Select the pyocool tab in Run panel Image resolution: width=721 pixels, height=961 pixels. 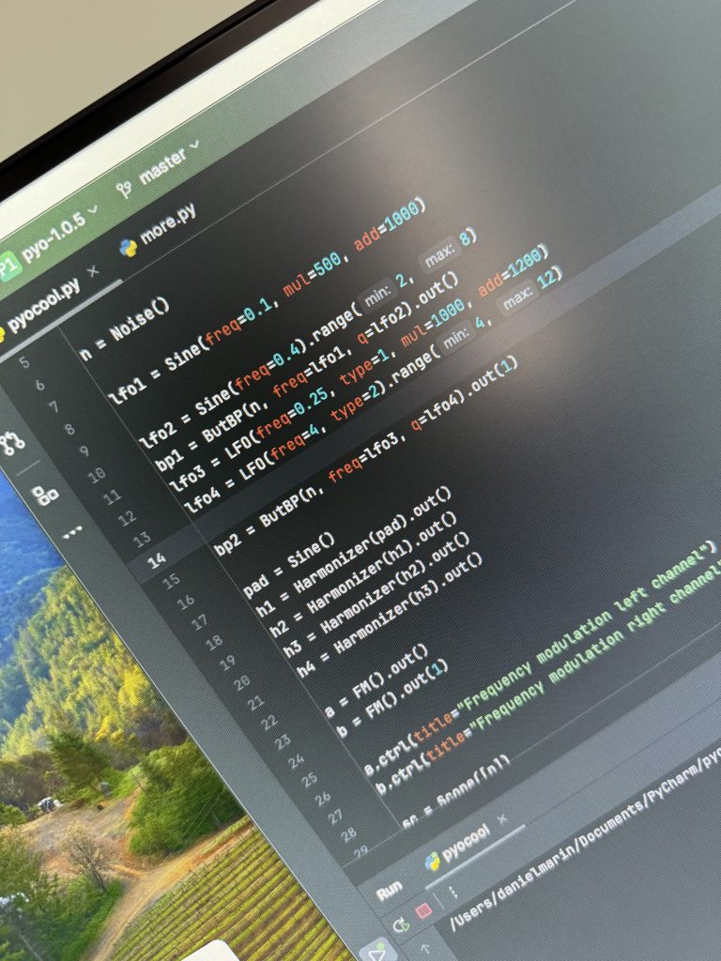(468, 844)
